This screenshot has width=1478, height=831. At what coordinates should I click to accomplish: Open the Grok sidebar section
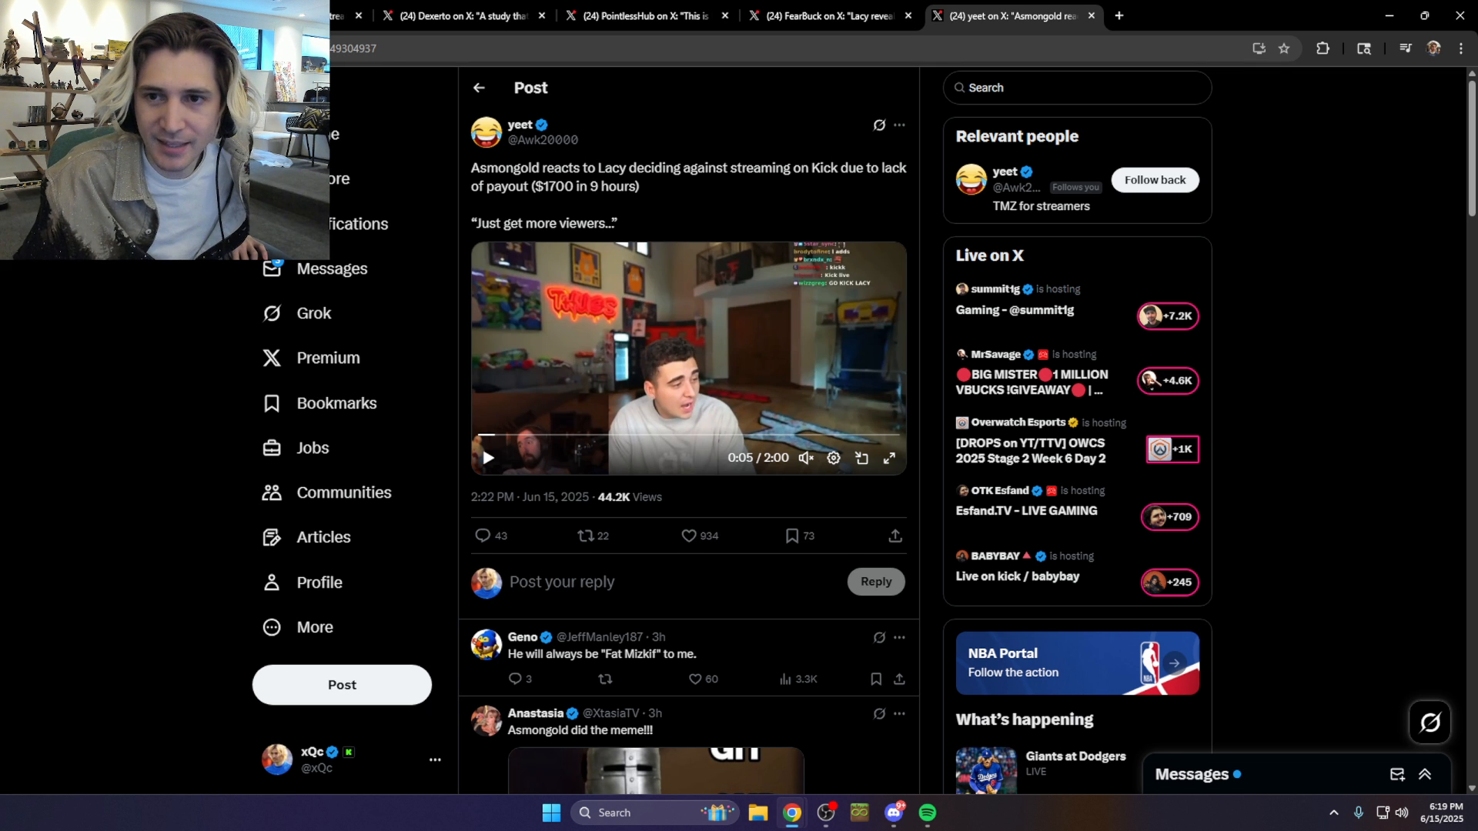click(x=311, y=313)
